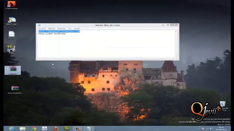The height and width of the screenshot is (131, 234).
Task: Click the taskbar clock and date
Action: pyautogui.click(x=221, y=128)
